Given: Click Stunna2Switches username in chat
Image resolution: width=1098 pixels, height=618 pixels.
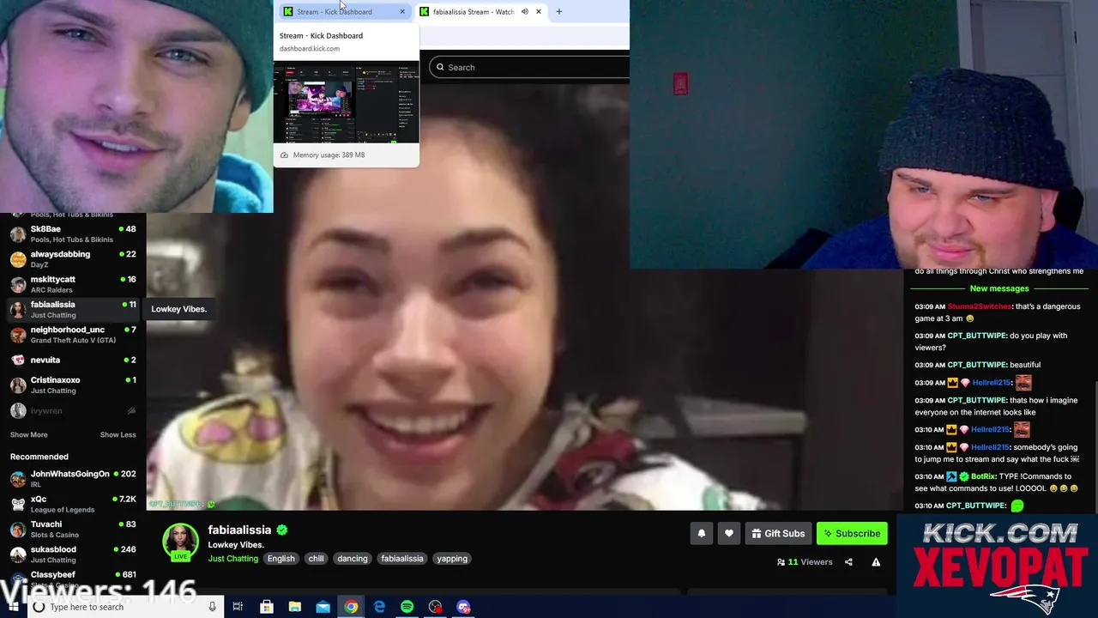Looking at the screenshot, I should pyautogui.click(x=980, y=306).
